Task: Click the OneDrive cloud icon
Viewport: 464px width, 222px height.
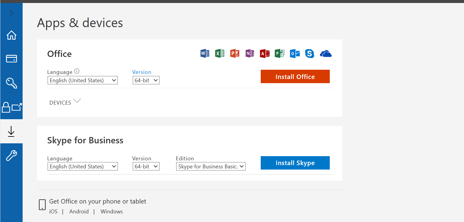Action: [x=326, y=54]
